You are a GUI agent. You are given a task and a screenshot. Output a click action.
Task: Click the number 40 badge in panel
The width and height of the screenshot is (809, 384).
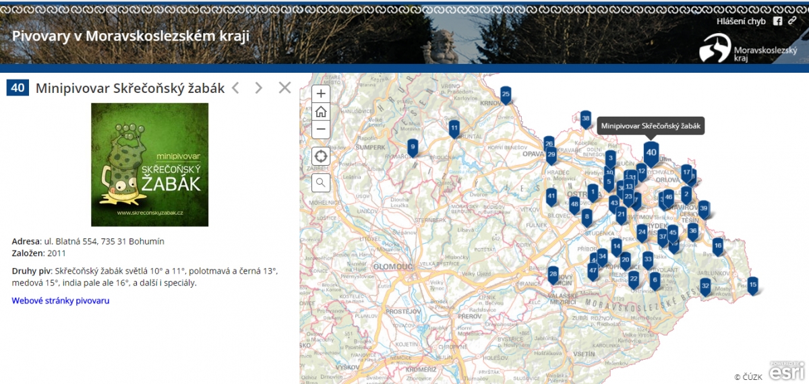click(18, 88)
